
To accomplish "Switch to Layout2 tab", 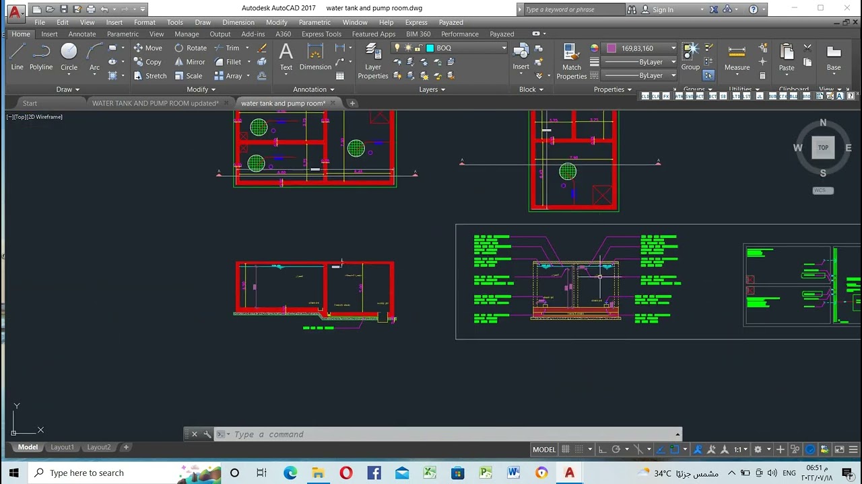I will [99, 447].
